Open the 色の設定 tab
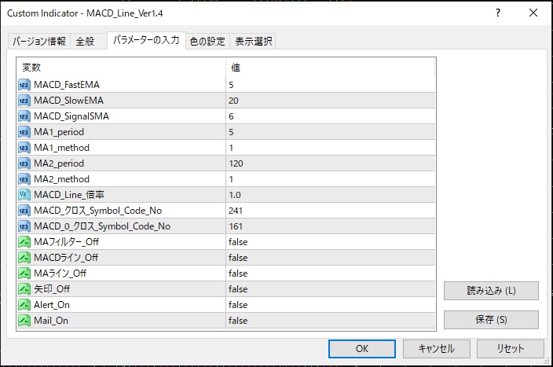The image size is (553, 367). [207, 42]
